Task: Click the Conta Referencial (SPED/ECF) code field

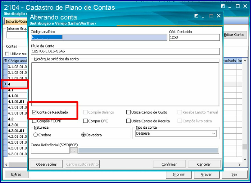Action: click(50, 150)
